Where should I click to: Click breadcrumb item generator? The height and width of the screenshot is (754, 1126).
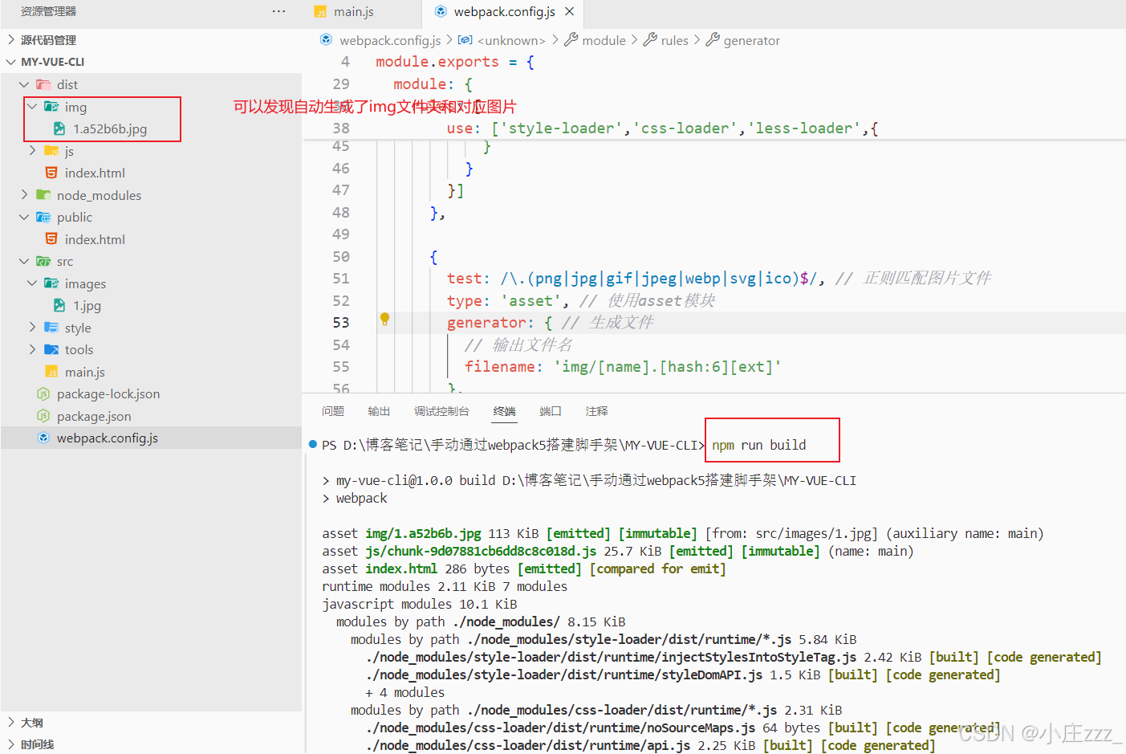point(751,40)
